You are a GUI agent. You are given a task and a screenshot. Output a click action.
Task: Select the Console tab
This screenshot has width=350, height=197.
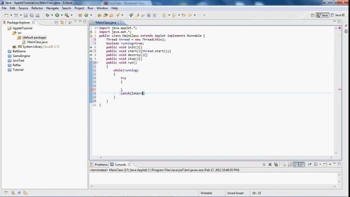click(120, 165)
